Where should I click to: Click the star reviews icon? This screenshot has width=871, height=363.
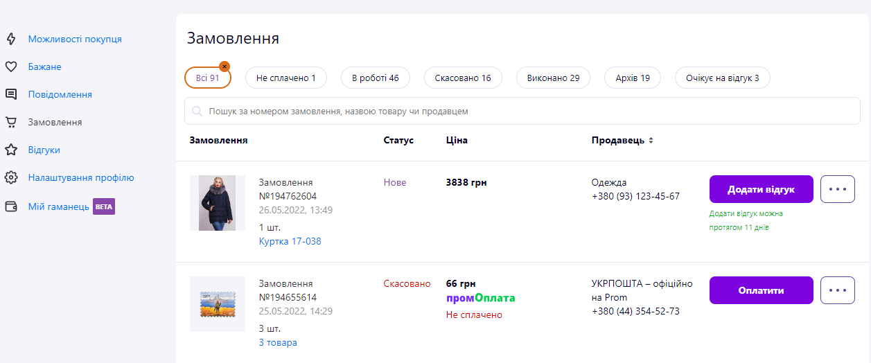coord(11,150)
